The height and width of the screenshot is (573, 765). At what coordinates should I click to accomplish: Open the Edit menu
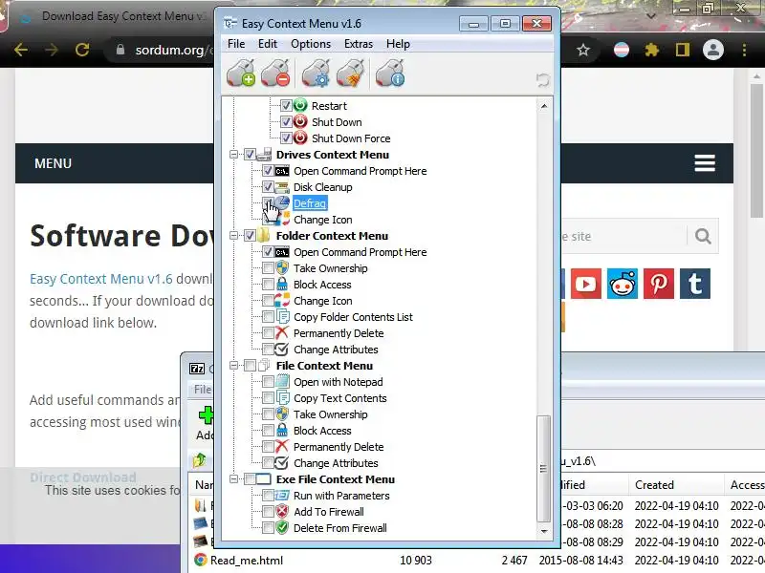click(268, 44)
